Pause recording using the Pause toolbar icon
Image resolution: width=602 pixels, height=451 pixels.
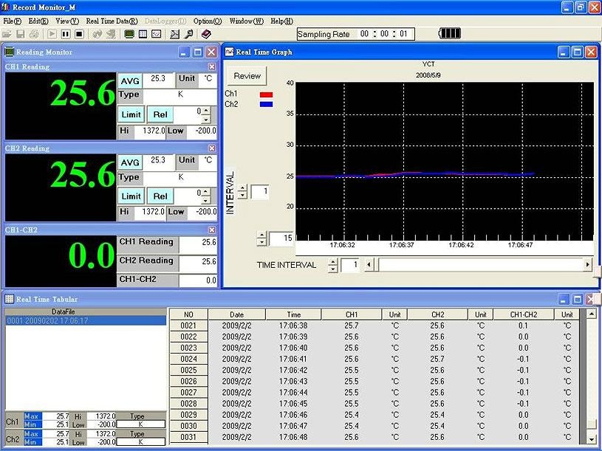click(x=64, y=33)
